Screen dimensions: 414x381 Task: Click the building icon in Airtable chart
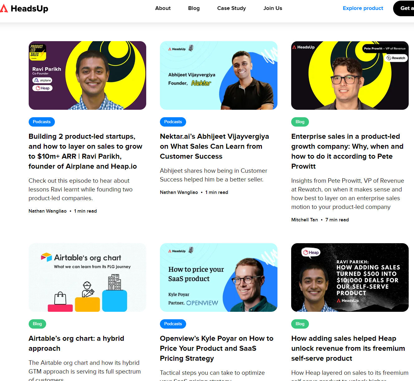[114, 282]
